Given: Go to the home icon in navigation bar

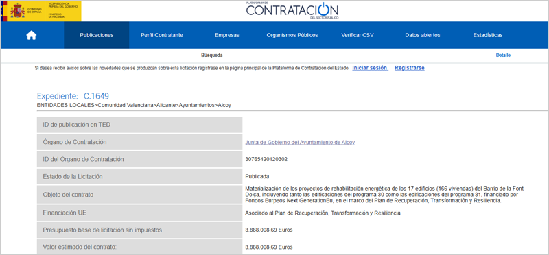Looking at the screenshot, I should [32, 35].
